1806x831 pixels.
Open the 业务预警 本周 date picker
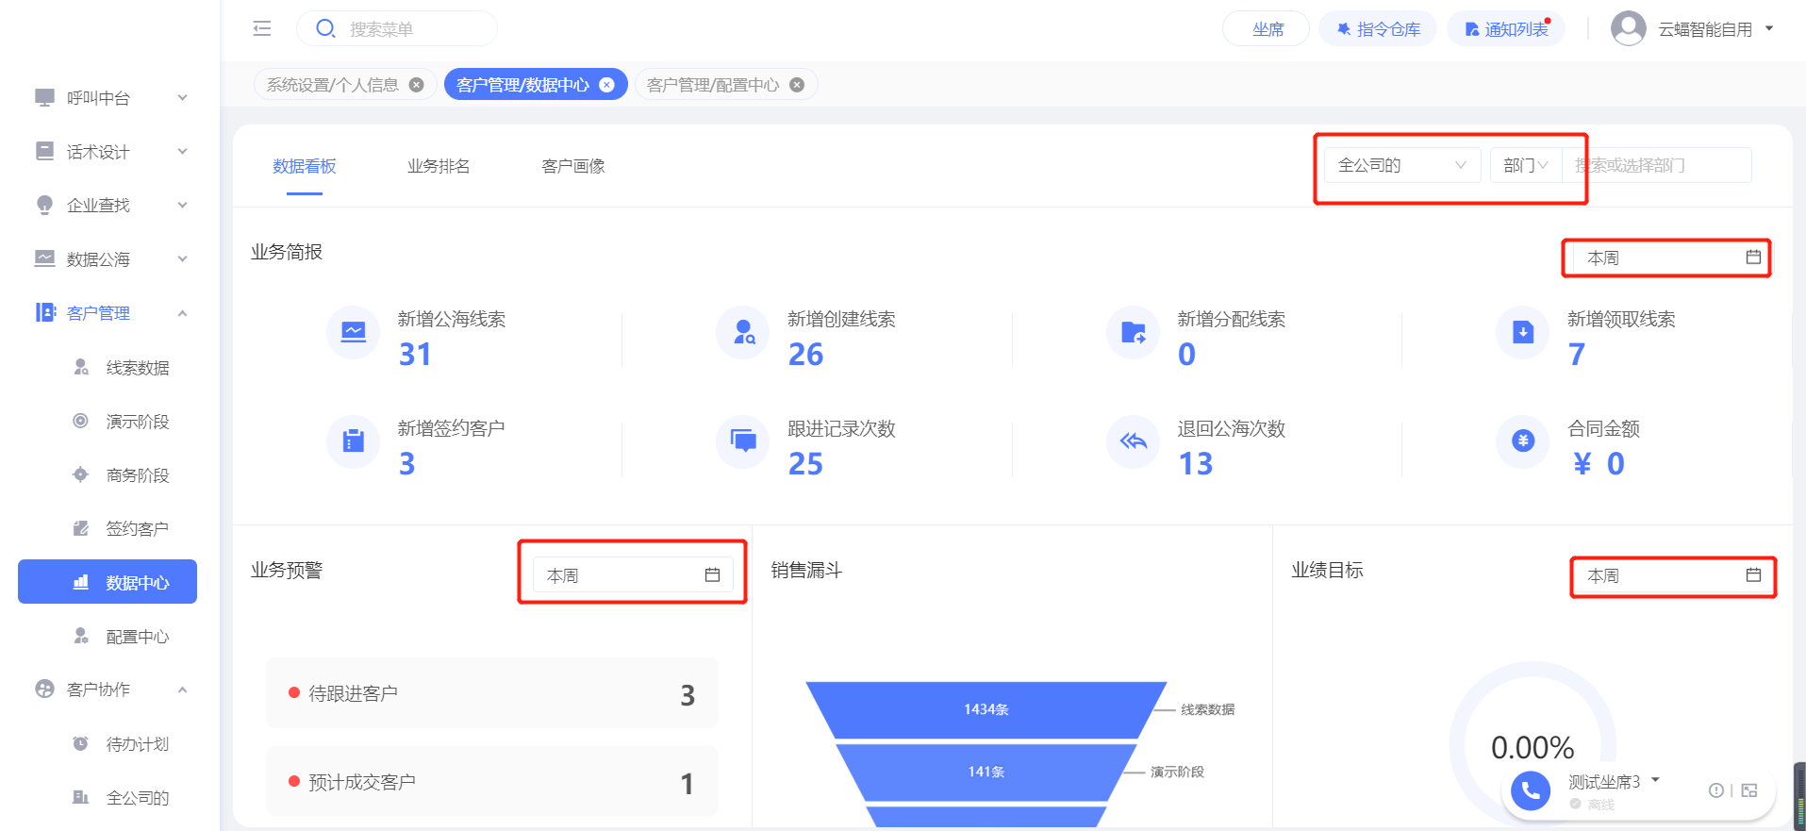click(632, 575)
